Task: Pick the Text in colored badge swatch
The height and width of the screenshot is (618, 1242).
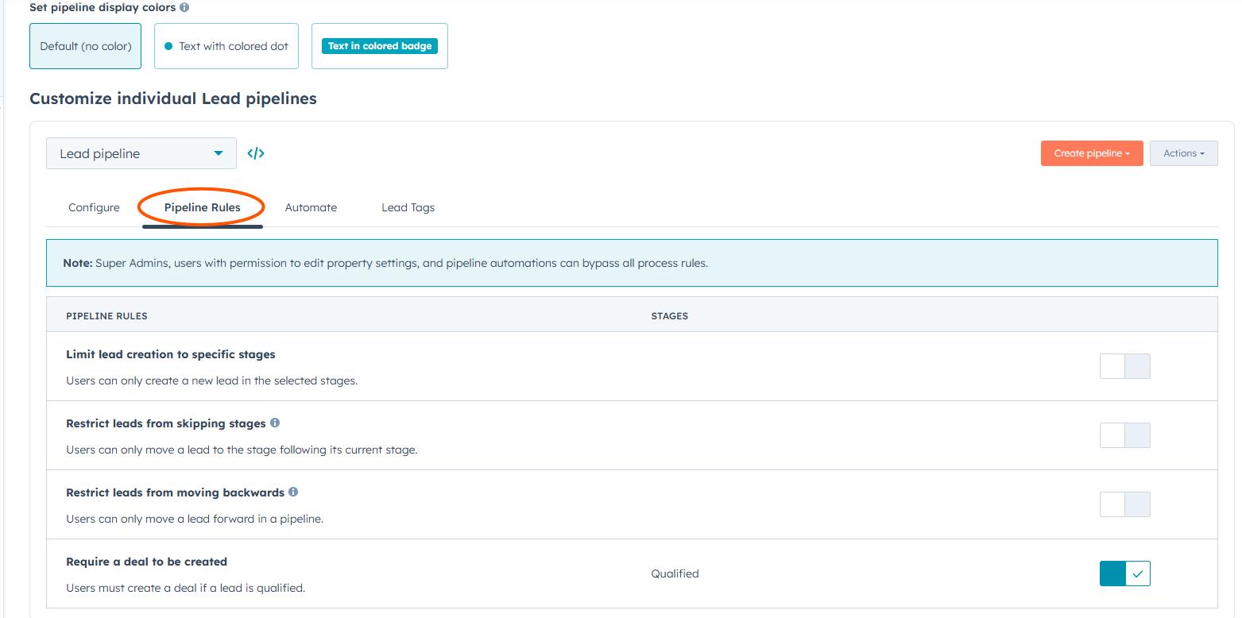Action: click(380, 46)
